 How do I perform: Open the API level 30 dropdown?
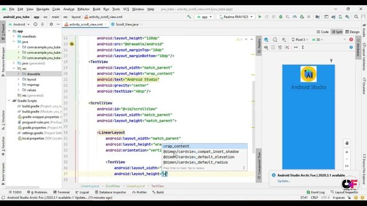pyautogui.click(x=318, y=39)
